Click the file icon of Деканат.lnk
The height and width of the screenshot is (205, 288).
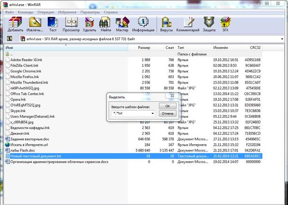(7, 133)
